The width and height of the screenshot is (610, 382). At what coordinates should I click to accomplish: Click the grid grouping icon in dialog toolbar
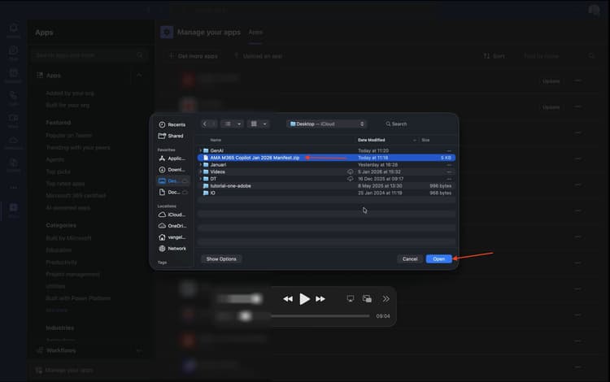point(254,124)
